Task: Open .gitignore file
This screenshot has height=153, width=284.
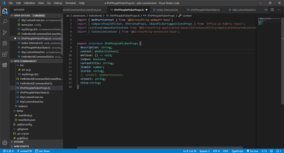Action: click(x=36, y=129)
